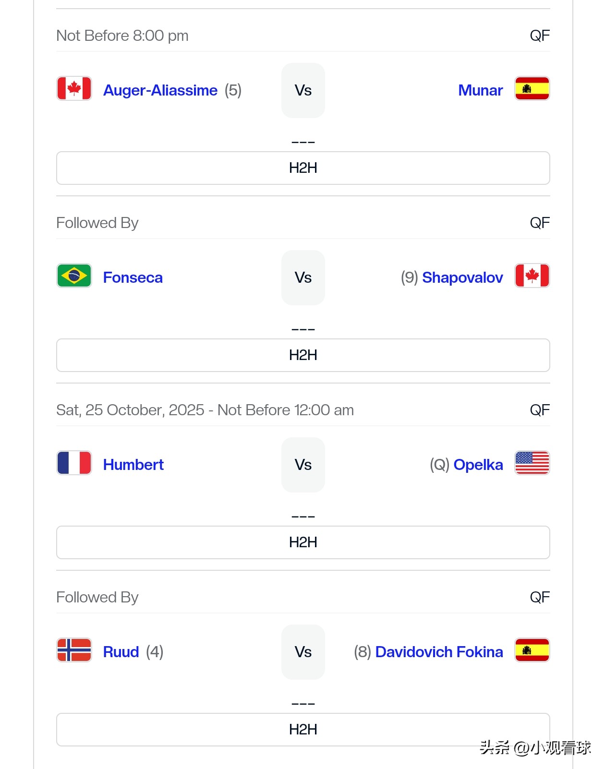This screenshot has width=605, height=769.
Task: Open Munar player profile link
Action: pos(480,90)
